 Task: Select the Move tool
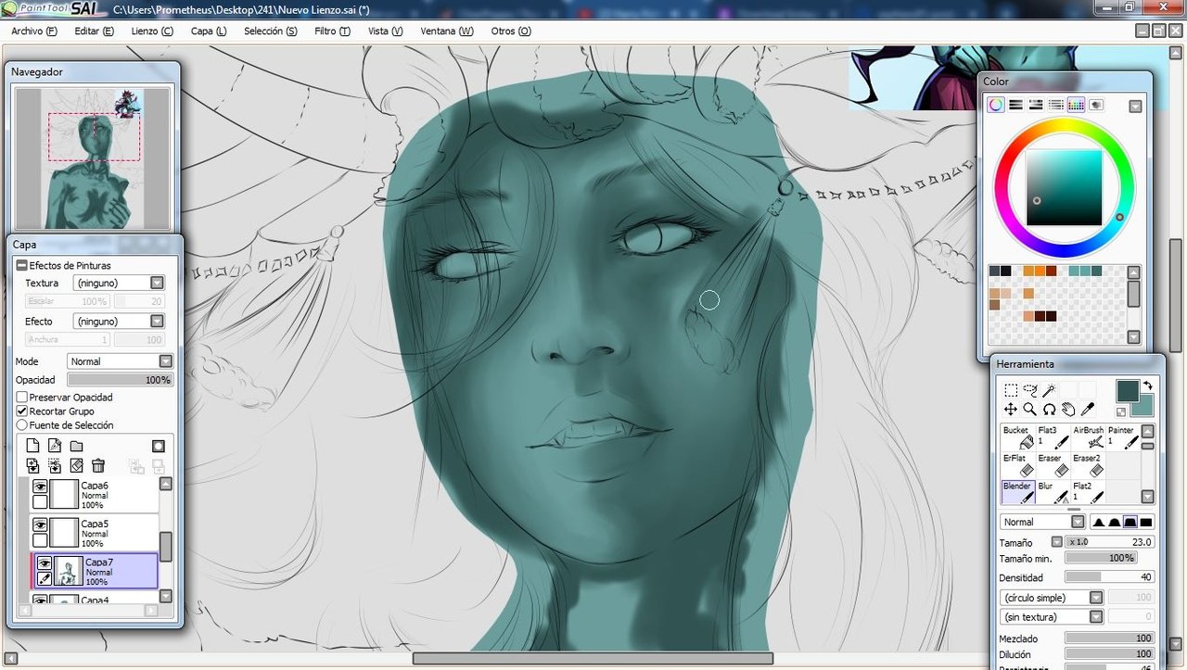[1011, 409]
